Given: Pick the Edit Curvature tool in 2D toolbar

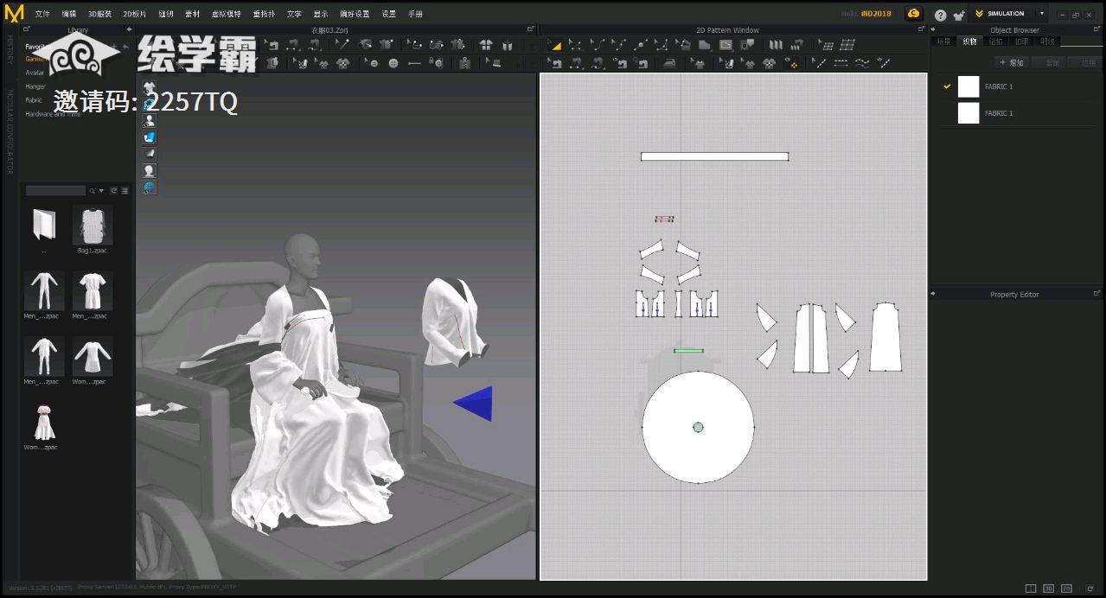Looking at the screenshot, I should 598,45.
